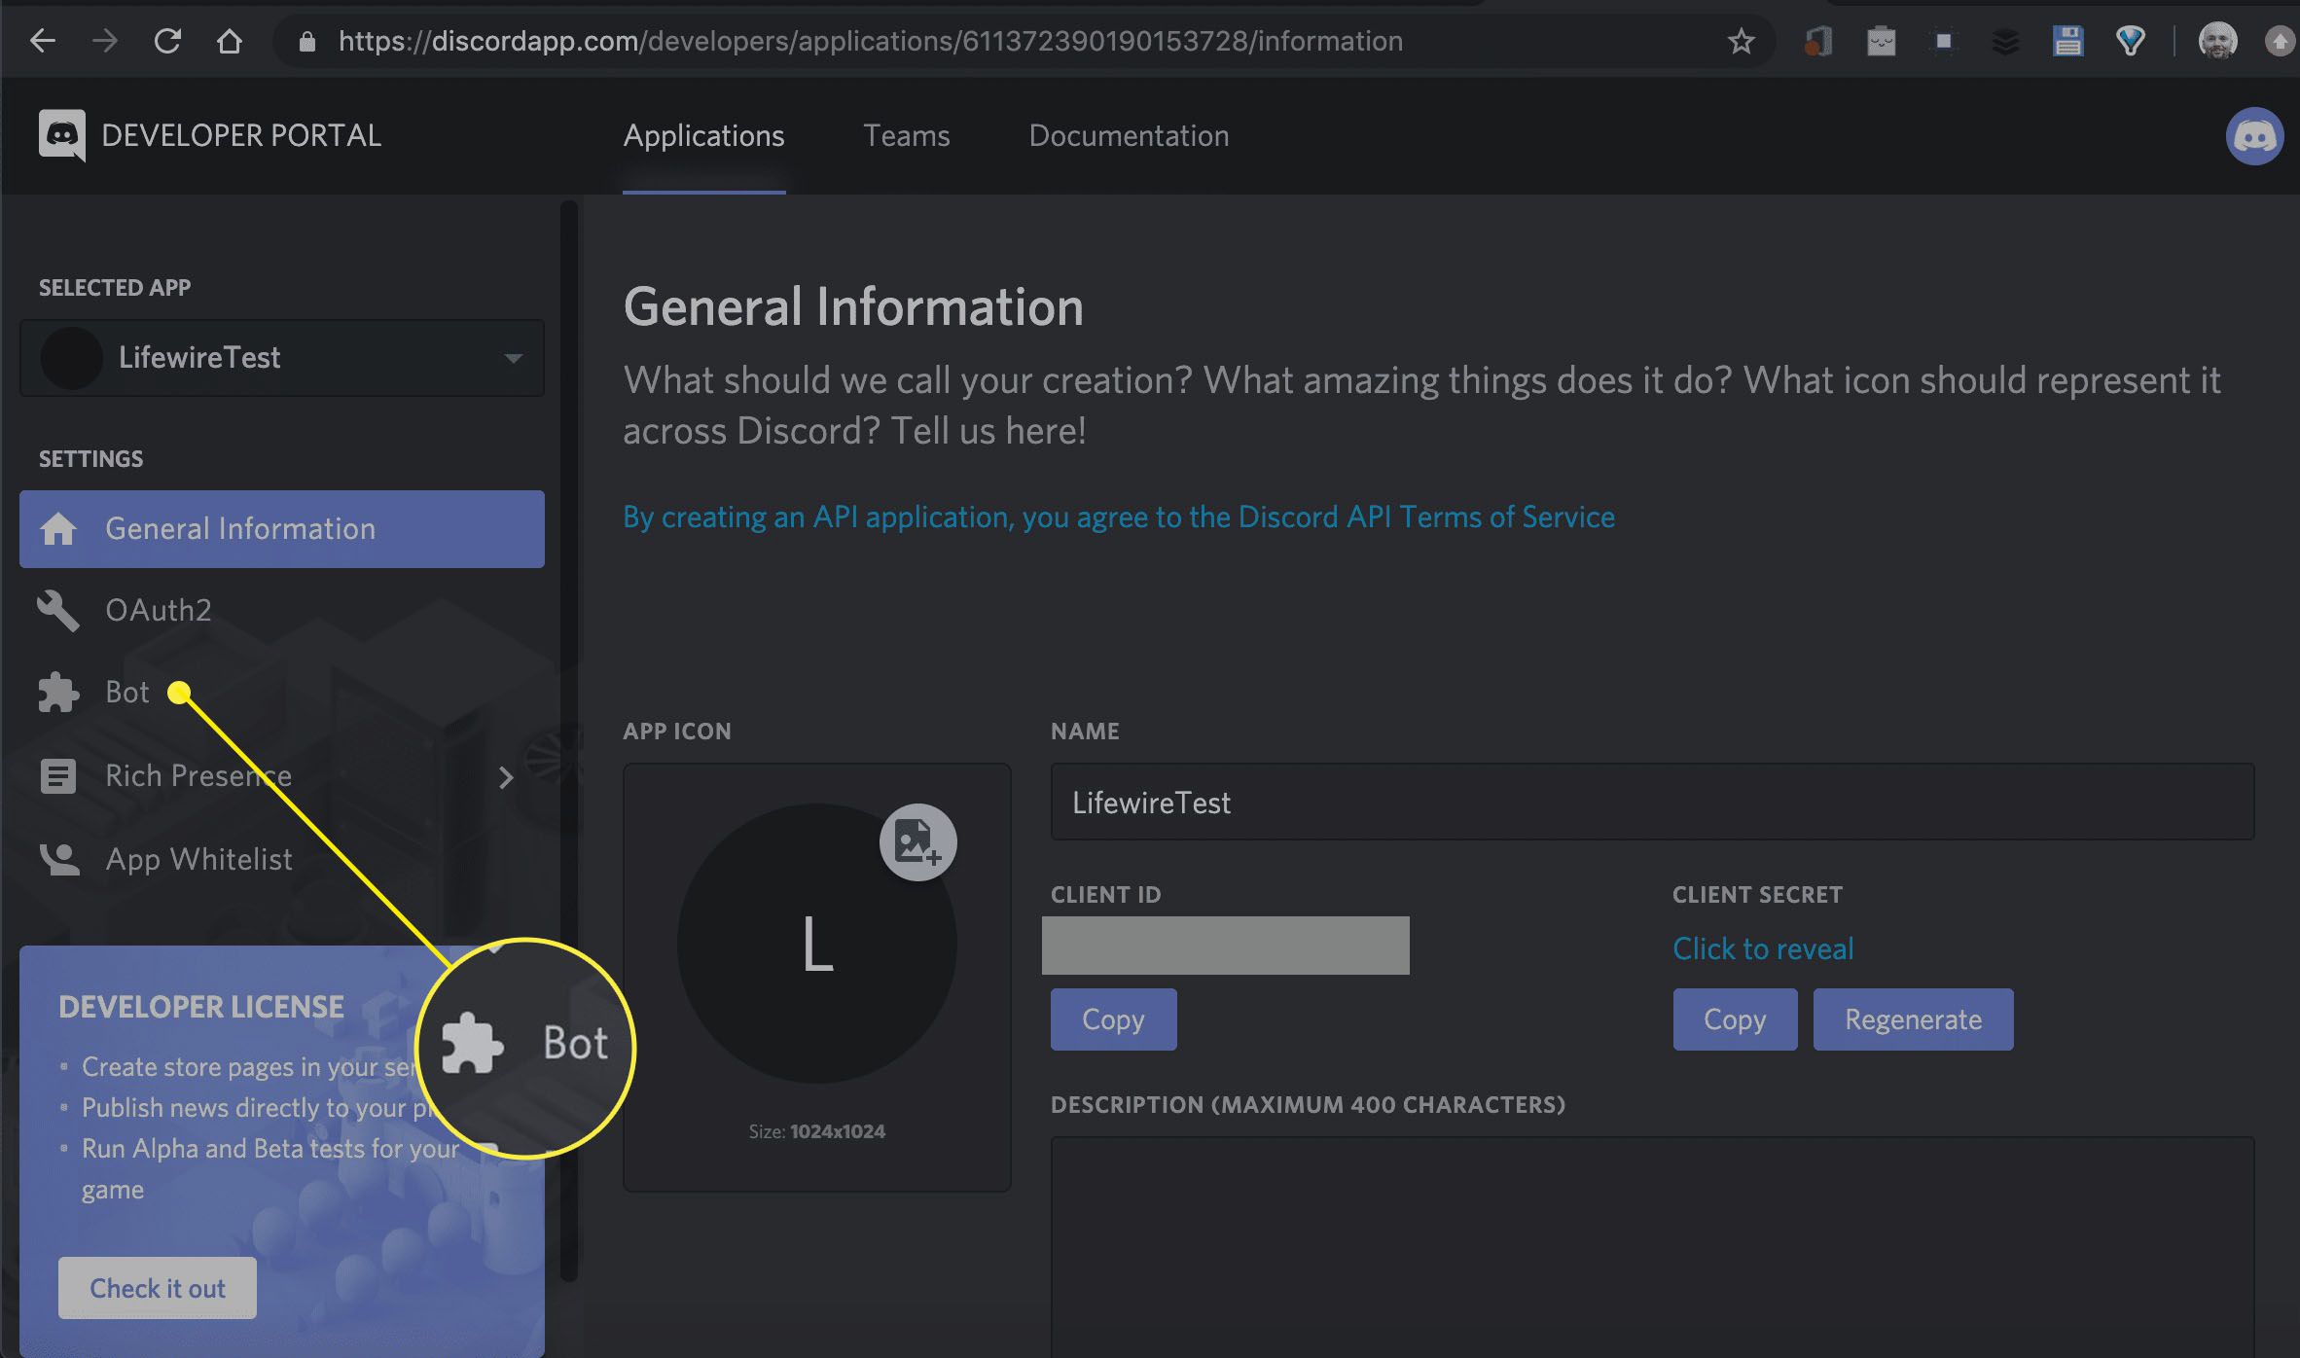This screenshot has height=1358, width=2300.
Task: Click the stacked layers extension icon
Action: (2005, 41)
